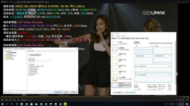Expand the rendering folder in madVR
This screenshot has width=190, height=106.
point(4,57)
